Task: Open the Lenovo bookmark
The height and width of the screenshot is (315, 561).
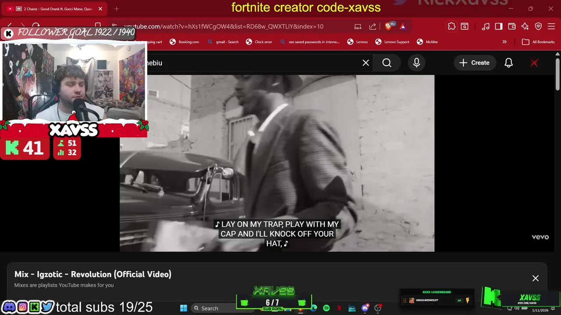Action: [357, 42]
